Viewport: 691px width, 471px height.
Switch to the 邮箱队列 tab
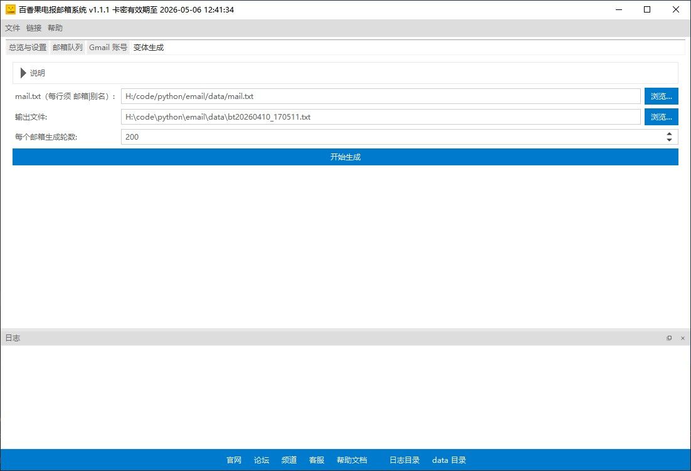[x=68, y=48]
